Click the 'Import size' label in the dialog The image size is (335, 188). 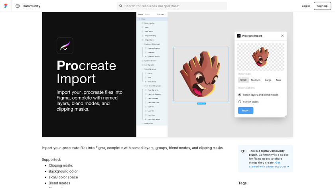[244, 74]
